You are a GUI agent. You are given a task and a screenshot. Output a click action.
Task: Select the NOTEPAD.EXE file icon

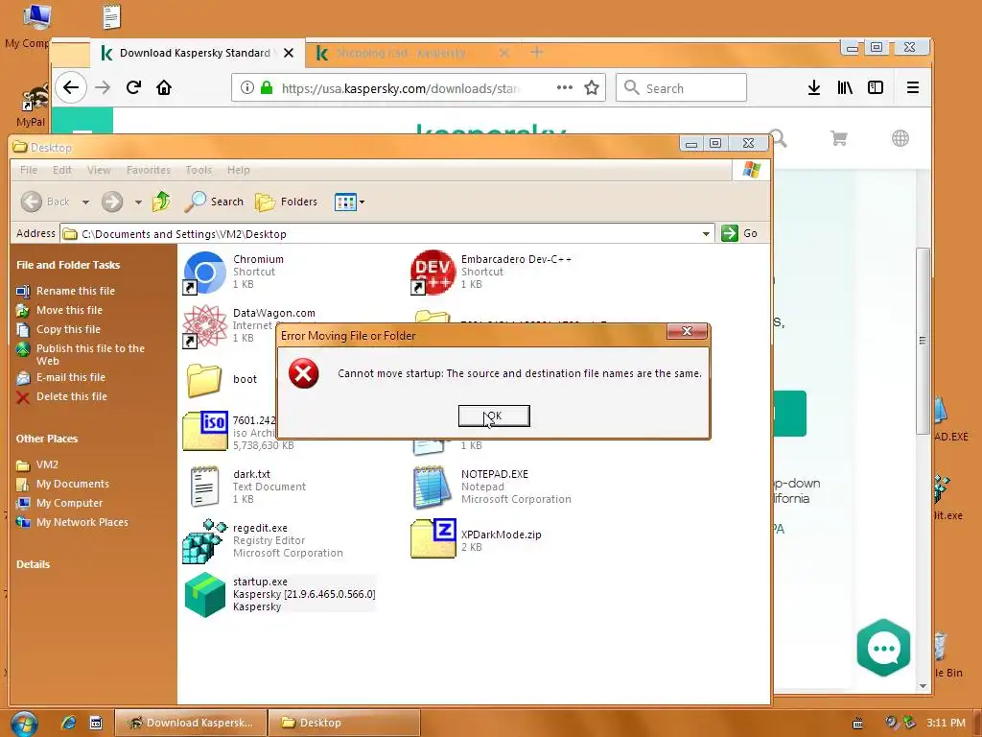433,487
